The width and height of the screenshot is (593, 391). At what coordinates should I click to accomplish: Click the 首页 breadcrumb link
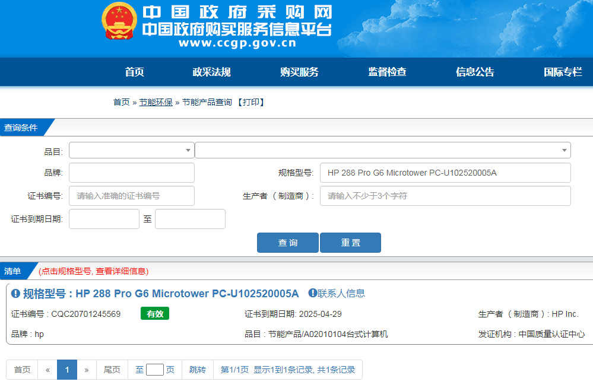click(x=122, y=102)
